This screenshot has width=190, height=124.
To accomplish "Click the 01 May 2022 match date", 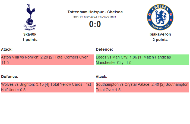I will click(95, 17).
